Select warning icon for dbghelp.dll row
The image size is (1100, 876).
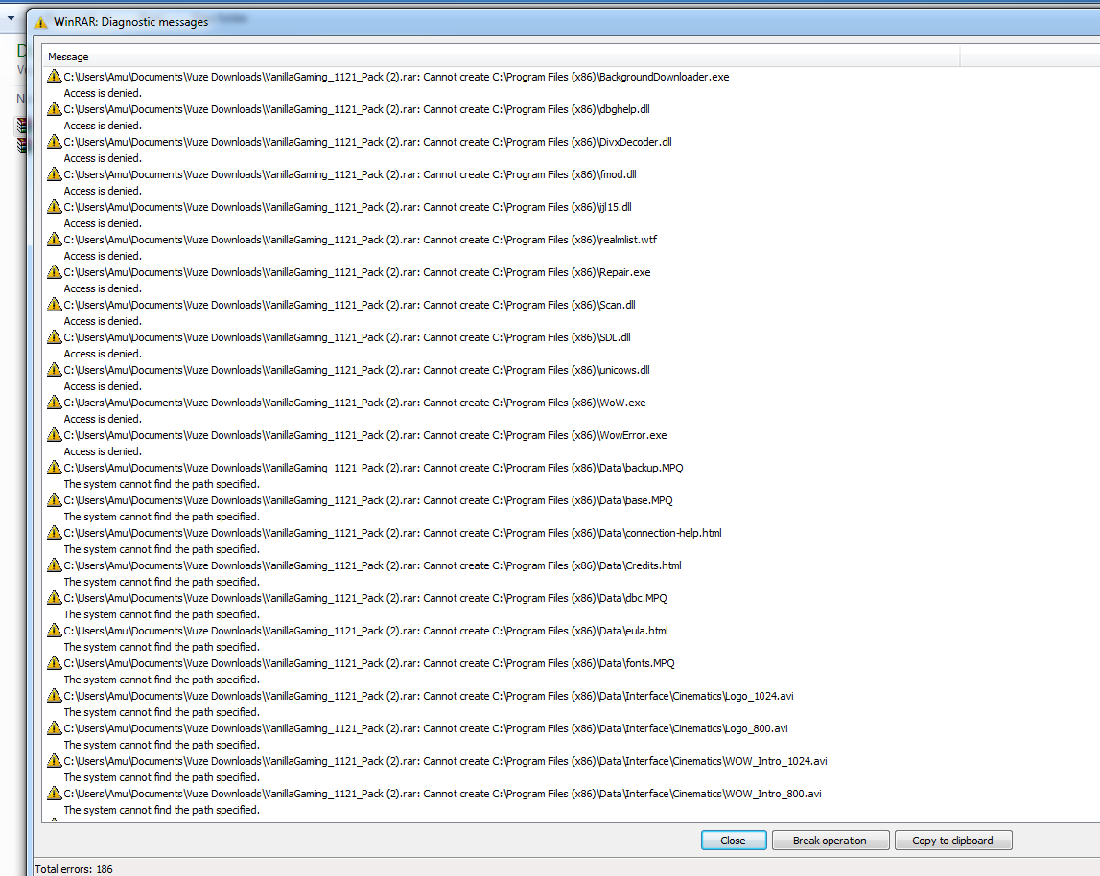click(54, 108)
